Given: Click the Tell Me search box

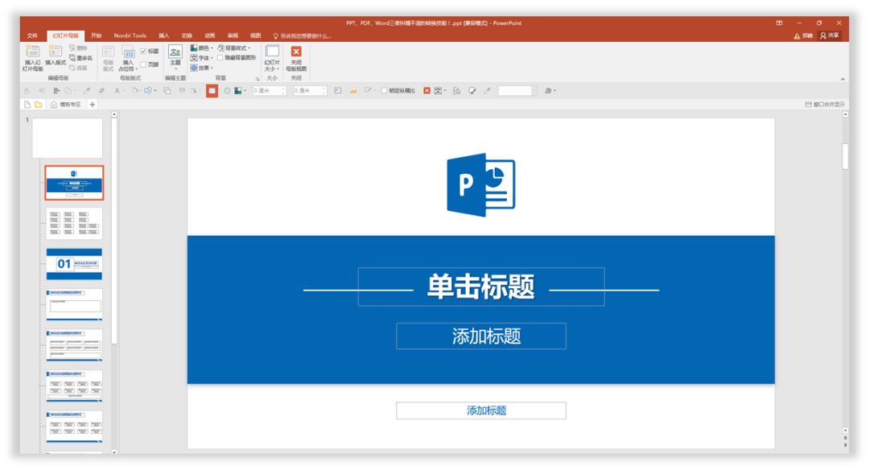Looking at the screenshot, I should 302,36.
